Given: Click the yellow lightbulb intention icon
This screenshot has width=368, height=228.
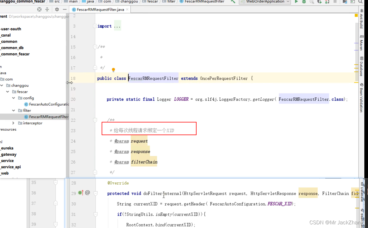Looking at the screenshot, I should [x=113, y=70].
